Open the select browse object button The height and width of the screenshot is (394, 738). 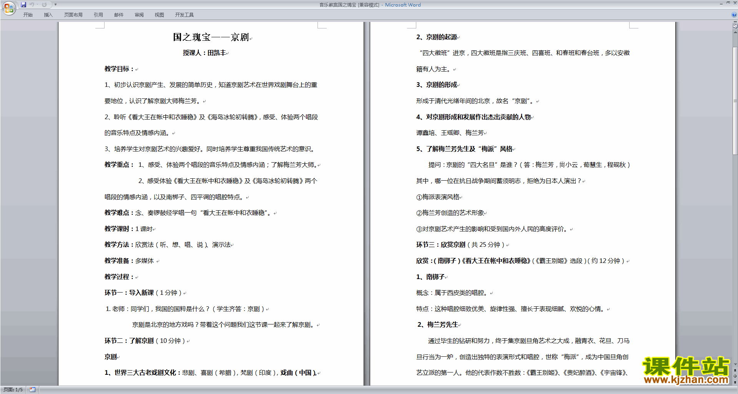click(x=735, y=376)
